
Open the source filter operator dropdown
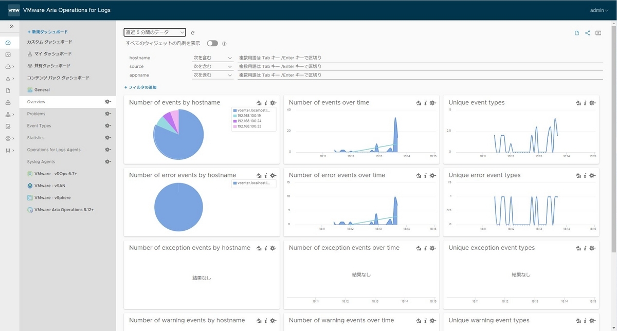point(213,67)
